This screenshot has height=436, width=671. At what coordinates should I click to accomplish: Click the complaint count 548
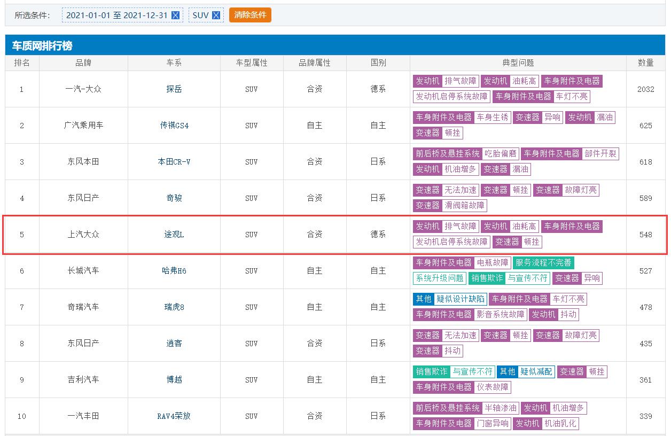click(646, 235)
